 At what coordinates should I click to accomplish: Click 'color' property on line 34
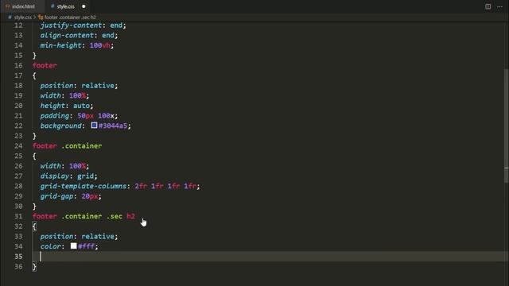click(x=50, y=246)
